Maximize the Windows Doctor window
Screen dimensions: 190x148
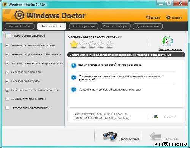169,3
